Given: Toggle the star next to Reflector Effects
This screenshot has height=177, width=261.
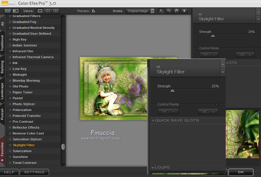Looking at the screenshot, I should coord(10,127).
